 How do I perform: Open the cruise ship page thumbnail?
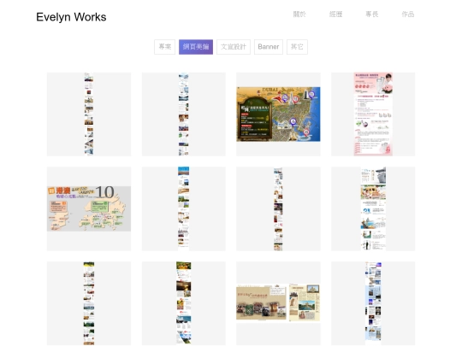tap(373, 208)
